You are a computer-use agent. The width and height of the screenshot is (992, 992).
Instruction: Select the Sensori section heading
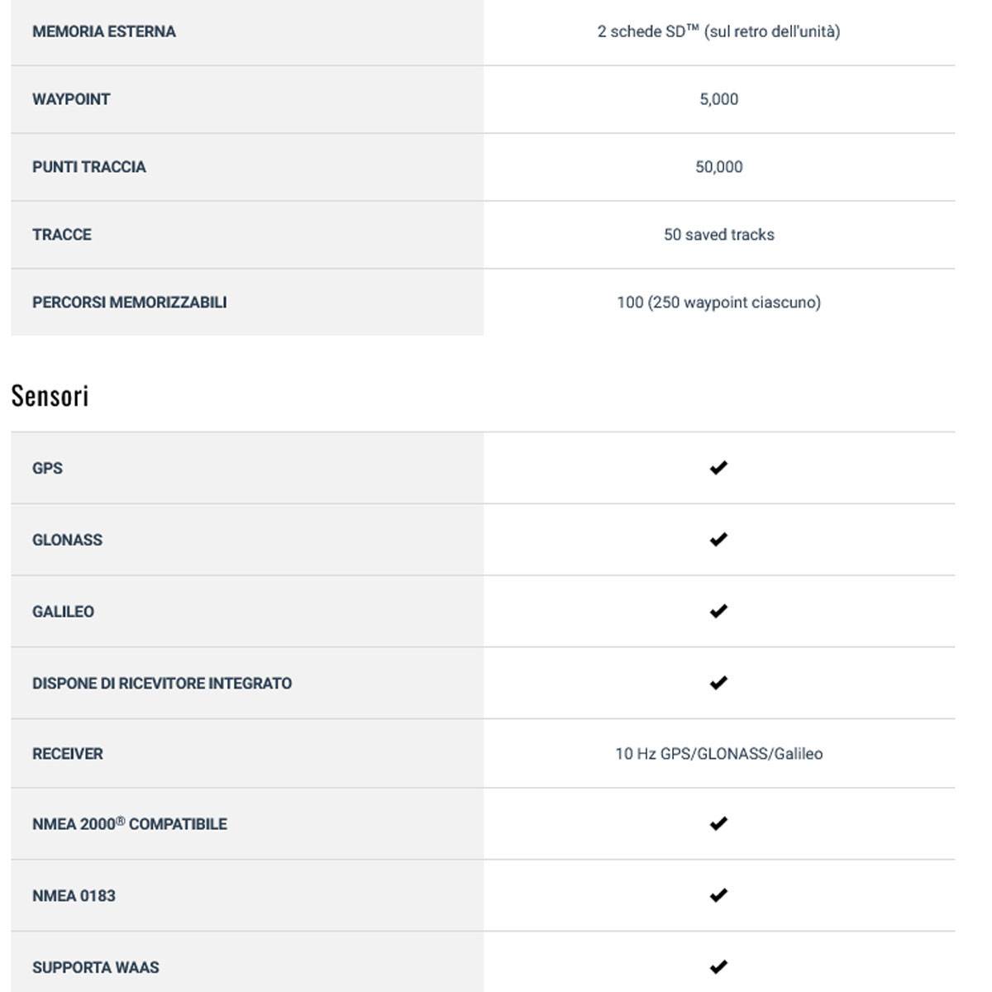coord(50,396)
